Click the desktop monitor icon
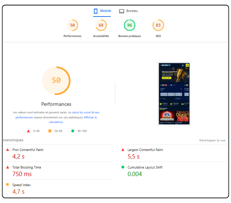 (122, 11)
